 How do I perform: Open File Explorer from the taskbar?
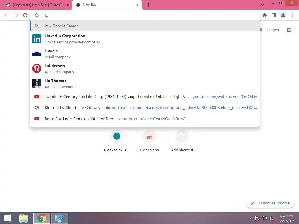pos(24,218)
